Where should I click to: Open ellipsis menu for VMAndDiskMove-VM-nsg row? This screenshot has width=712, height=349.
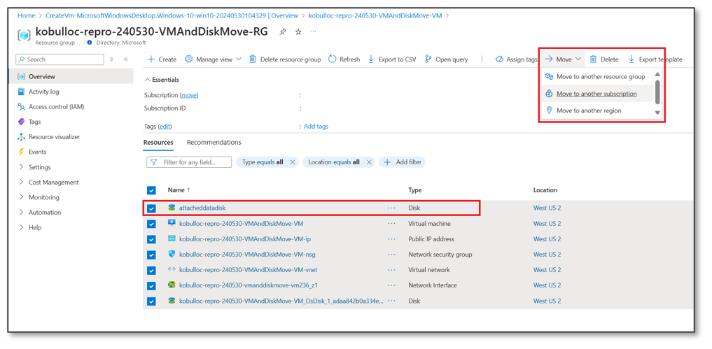tap(391, 254)
